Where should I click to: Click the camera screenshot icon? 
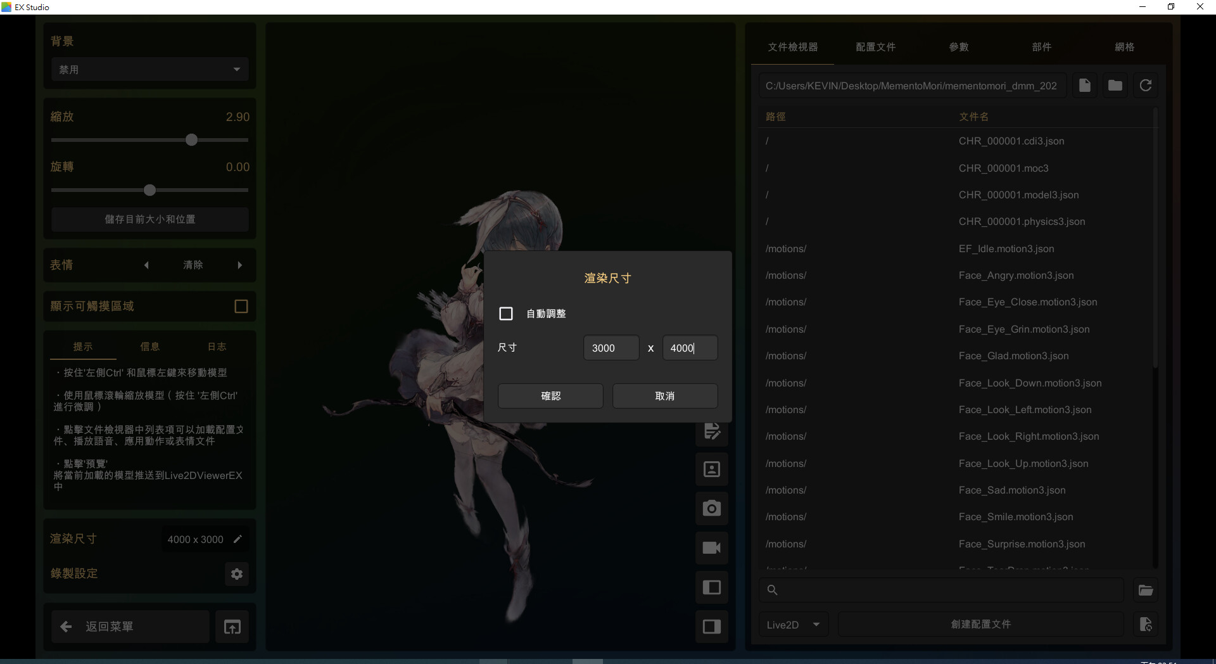(x=711, y=508)
